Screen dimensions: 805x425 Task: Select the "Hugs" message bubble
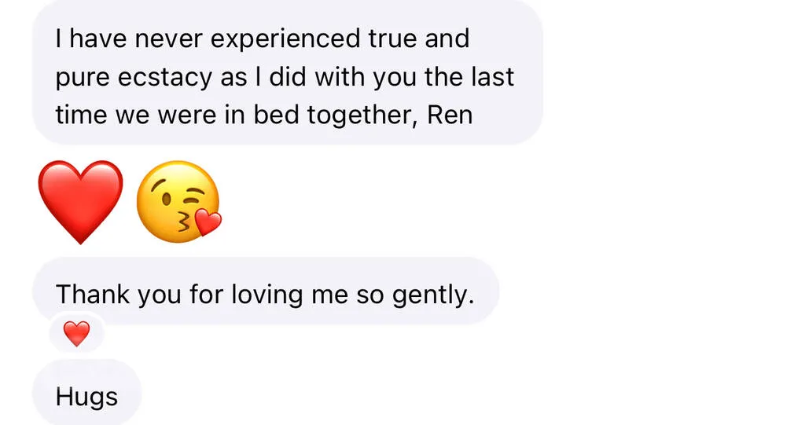86,397
